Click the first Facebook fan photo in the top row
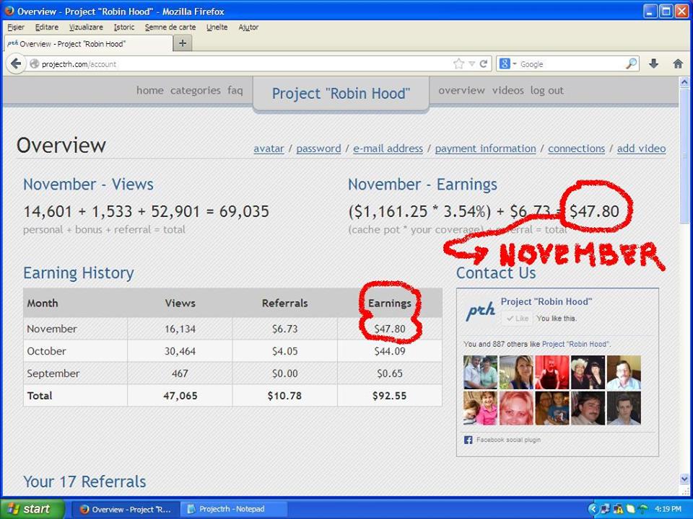The image size is (693, 519). (x=481, y=372)
